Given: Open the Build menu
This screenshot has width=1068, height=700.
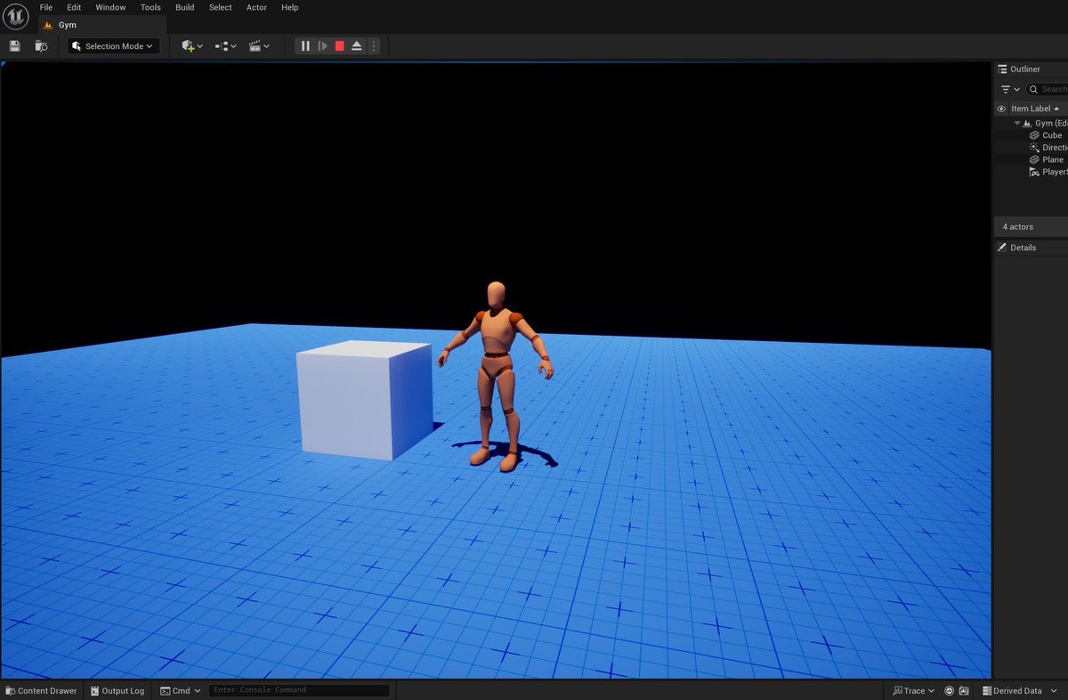Looking at the screenshot, I should tap(184, 7).
